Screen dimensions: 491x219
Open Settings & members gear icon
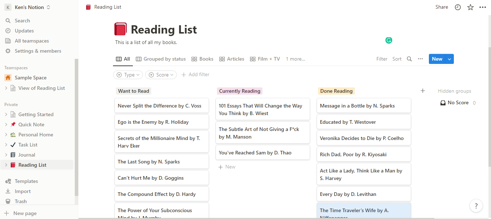[8, 51]
